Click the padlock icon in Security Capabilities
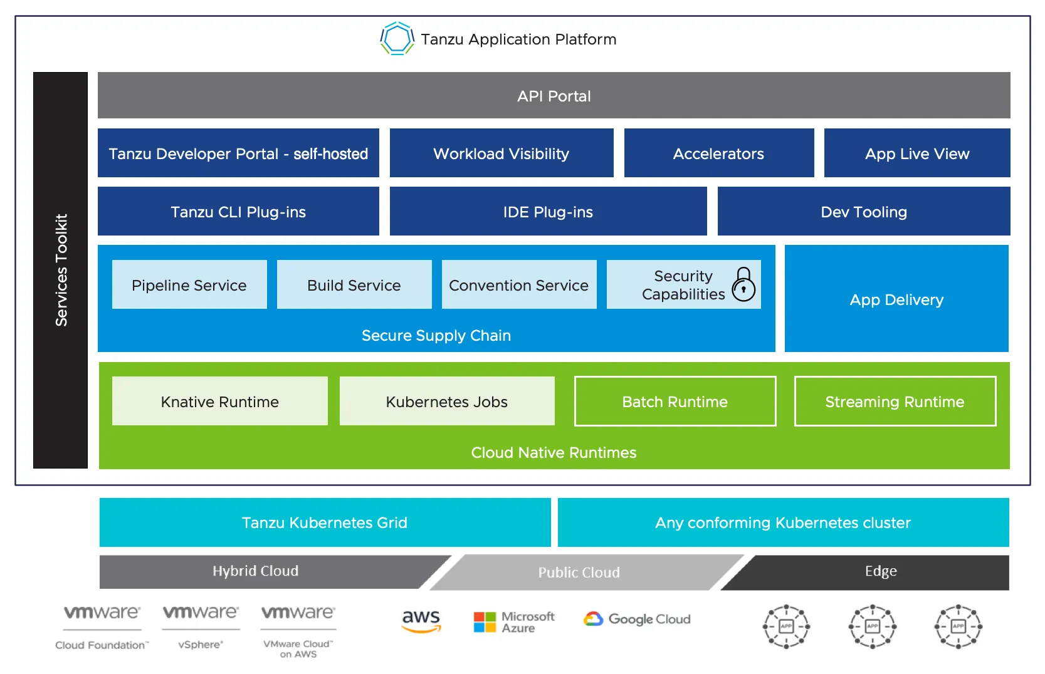 pos(743,284)
